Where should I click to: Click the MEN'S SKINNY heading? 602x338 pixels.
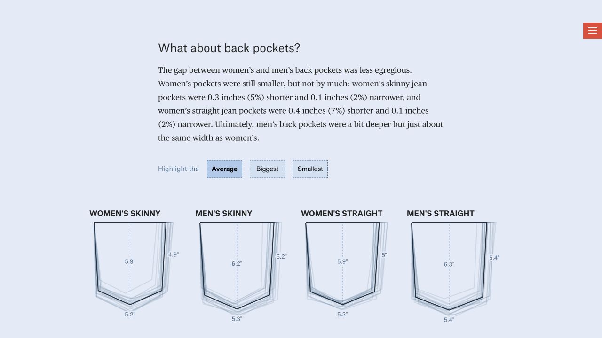(224, 214)
